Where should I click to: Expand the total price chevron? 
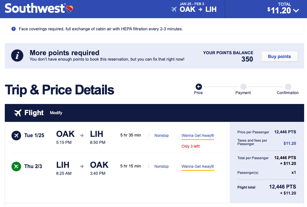[296, 11]
